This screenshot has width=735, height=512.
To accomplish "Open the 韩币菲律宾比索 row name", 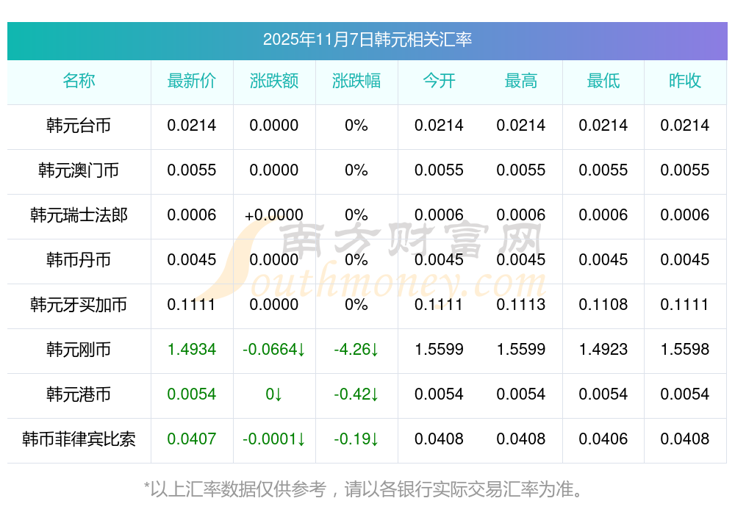I will coord(79,439).
